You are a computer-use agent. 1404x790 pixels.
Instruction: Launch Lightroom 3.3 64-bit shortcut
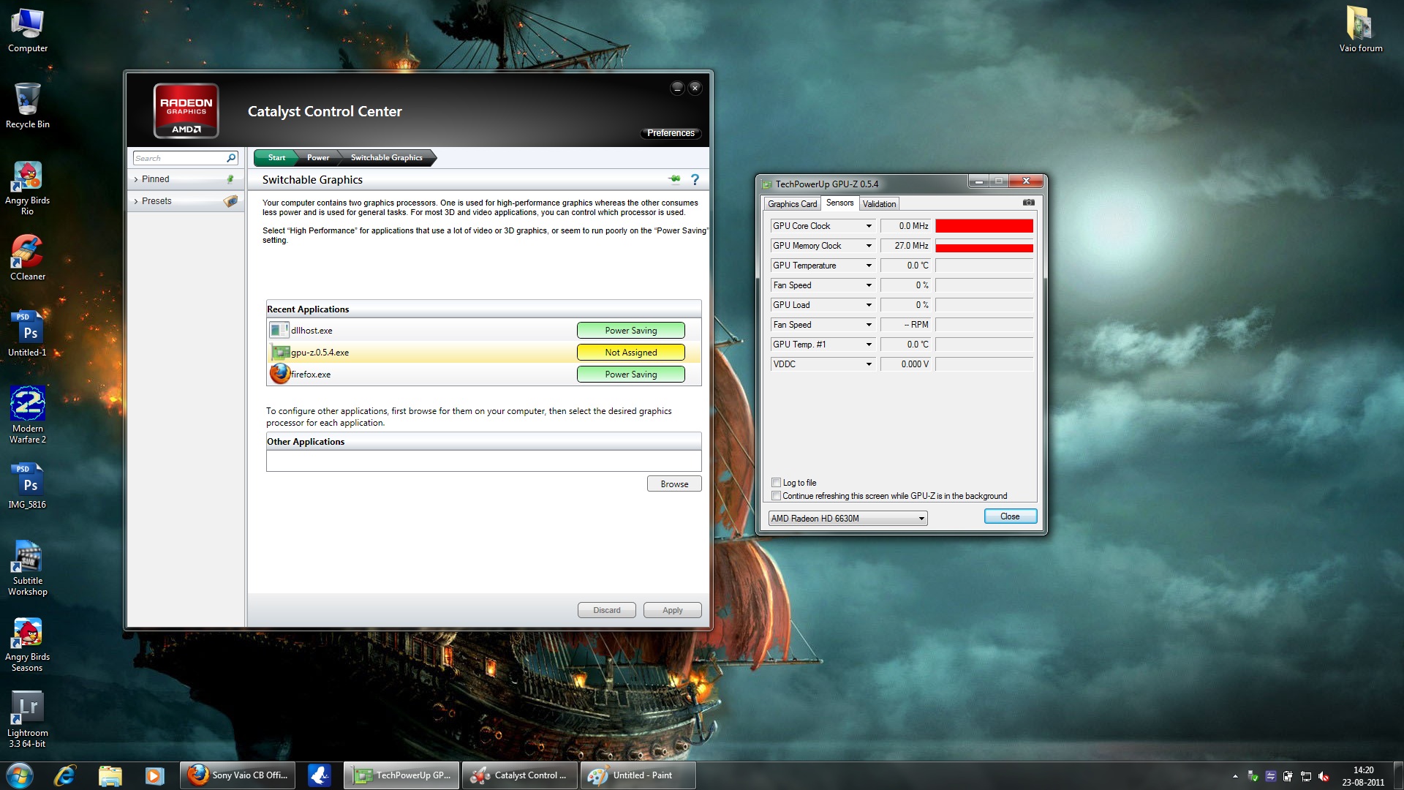click(x=27, y=721)
